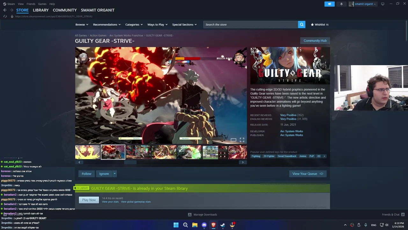Click the store URL address text

pos(54,16)
